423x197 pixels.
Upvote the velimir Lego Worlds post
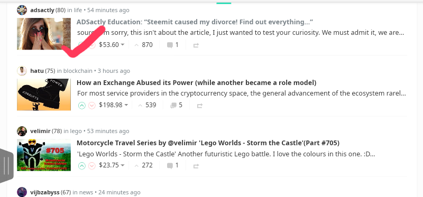coord(82,166)
